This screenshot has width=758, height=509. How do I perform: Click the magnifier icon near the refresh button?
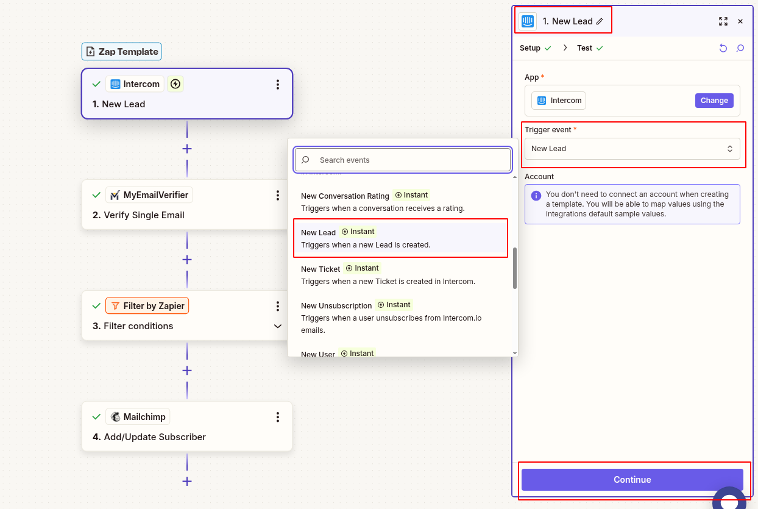click(x=740, y=48)
